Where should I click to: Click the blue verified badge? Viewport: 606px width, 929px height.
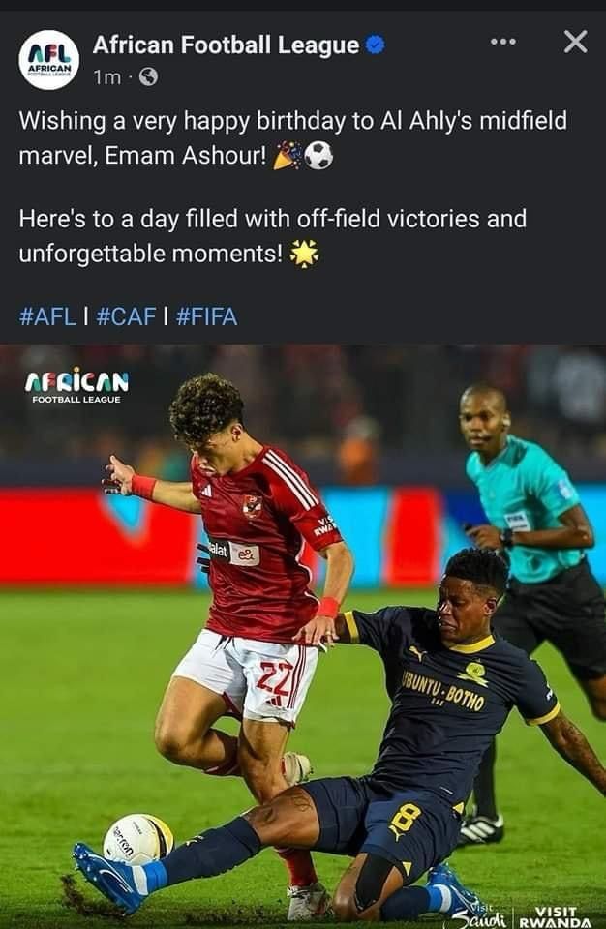point(375,45)
